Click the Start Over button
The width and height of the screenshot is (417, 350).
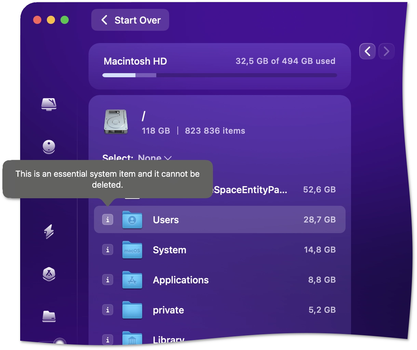click(130, 20)
